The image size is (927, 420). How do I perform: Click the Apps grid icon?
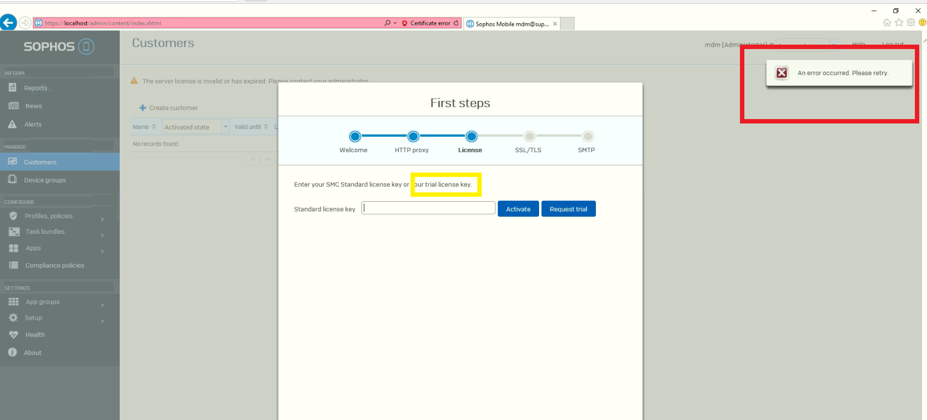pos(14,248)
